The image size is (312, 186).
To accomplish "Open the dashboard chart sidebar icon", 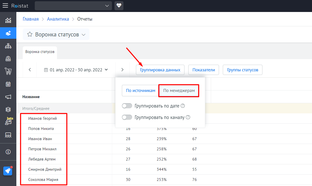I will pos(8,20).
